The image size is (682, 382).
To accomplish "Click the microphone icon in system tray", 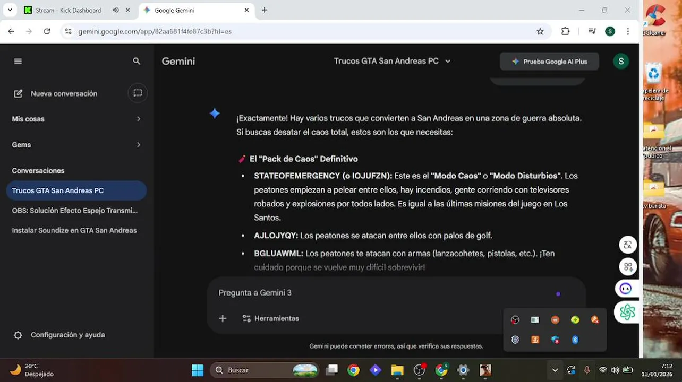I will [x=587, y=370].
